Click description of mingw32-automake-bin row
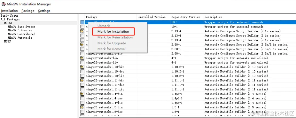The width and height of the screenshot is (296, 118). click(236, 58)
